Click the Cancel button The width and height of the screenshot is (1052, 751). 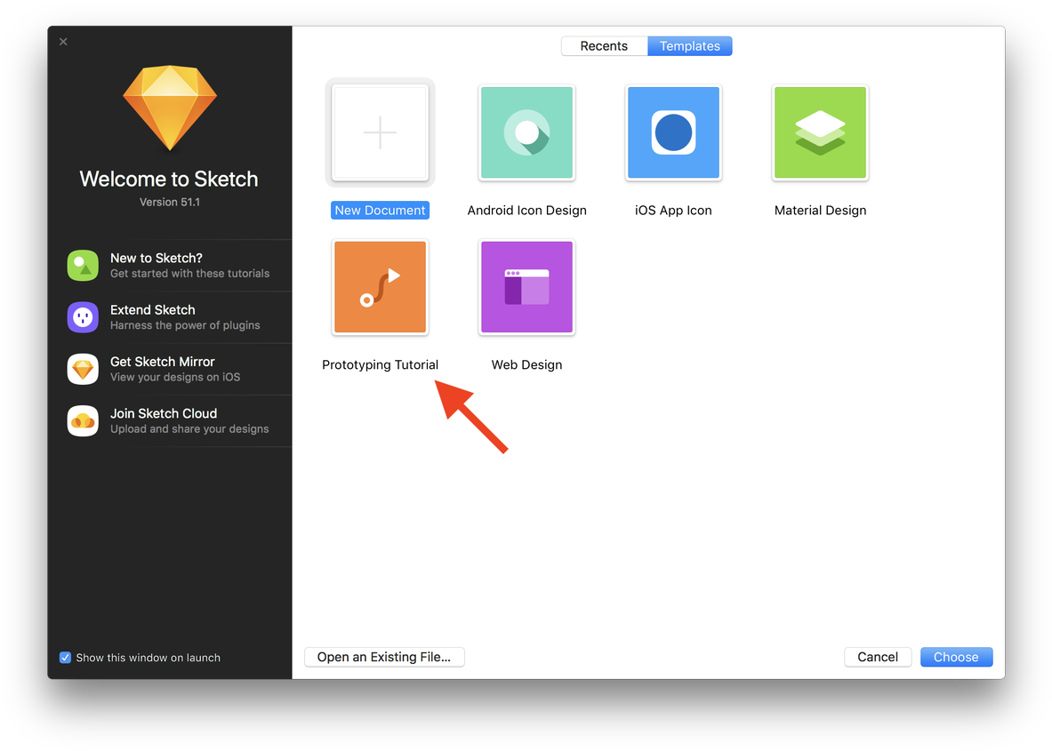[x=878, y=657]
